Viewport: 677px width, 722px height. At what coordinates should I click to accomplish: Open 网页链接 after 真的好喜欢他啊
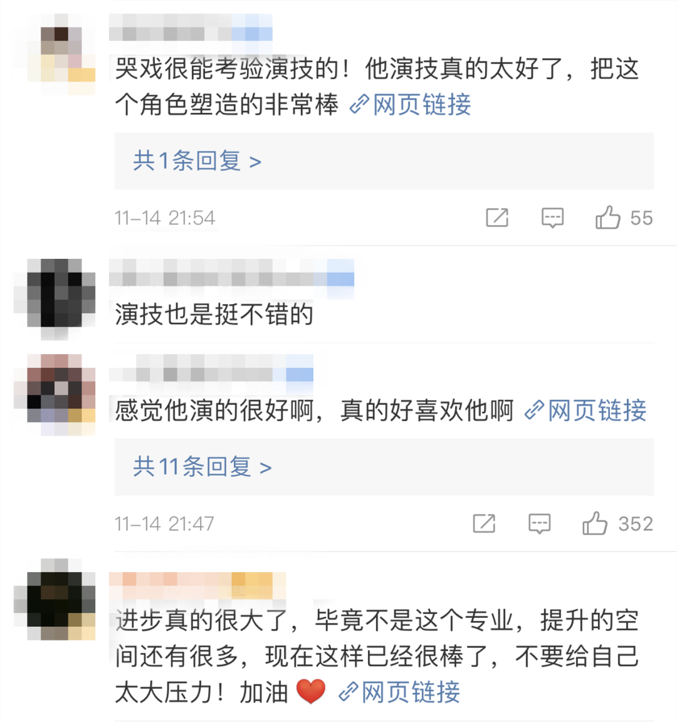click(x=597, y=411)
